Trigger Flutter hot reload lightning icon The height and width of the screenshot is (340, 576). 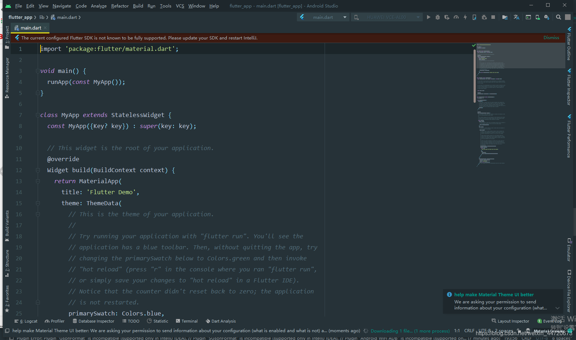coord(465,17)
